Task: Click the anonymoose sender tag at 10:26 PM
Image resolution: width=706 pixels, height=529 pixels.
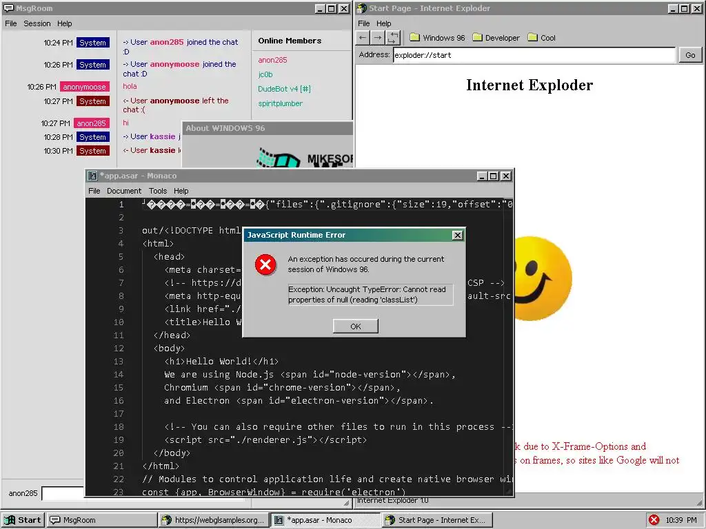Action: click(84, 87)
